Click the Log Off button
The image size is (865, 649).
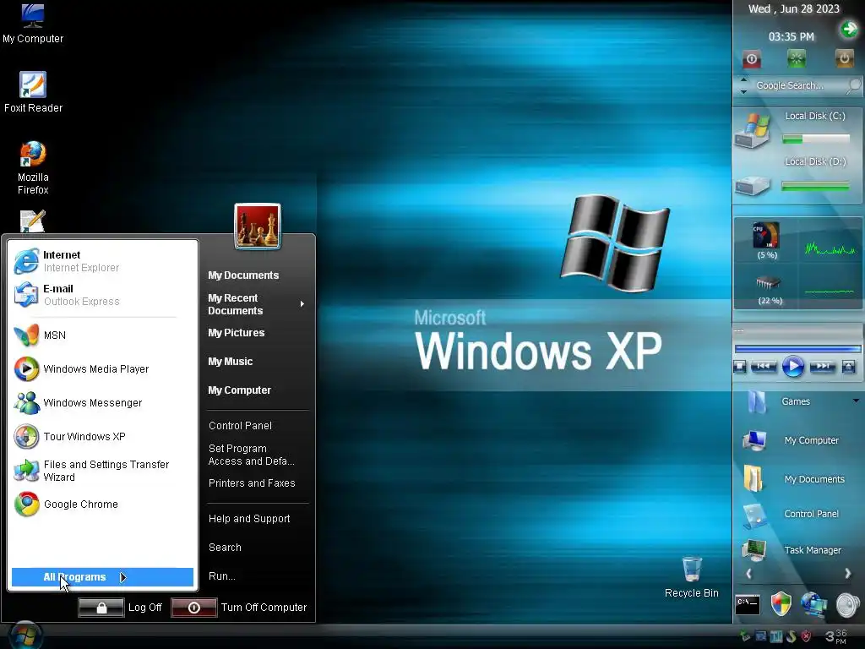coord(120,608)
